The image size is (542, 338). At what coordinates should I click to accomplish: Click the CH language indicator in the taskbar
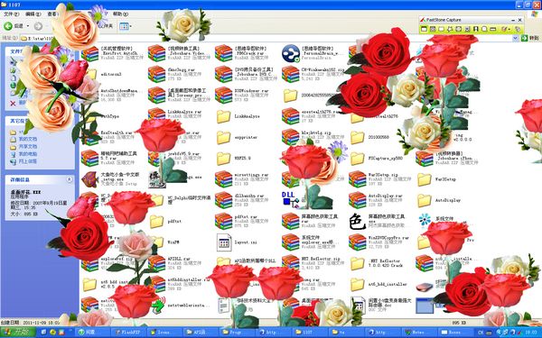coord(481,332)
